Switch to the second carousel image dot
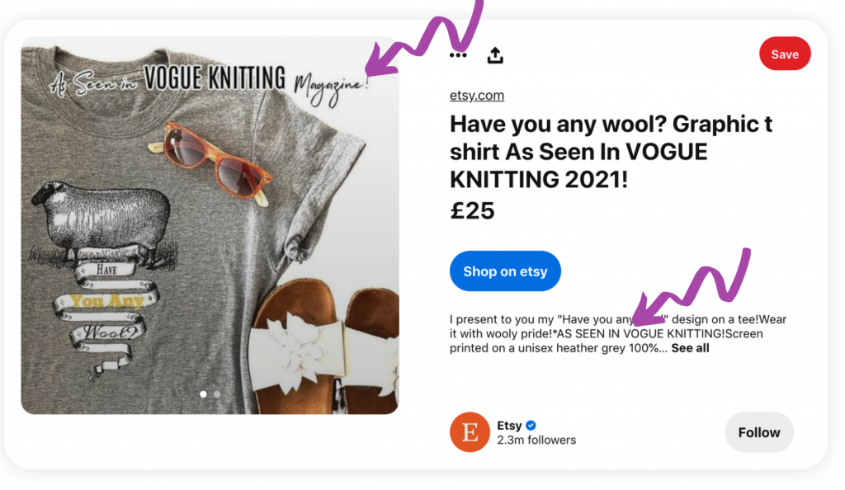This screenshot has height=490, width=845. pos(217,394)
